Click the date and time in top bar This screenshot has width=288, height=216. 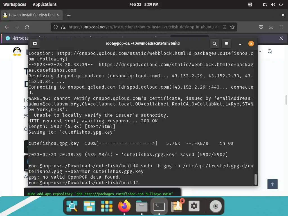[x=144, y=4]
